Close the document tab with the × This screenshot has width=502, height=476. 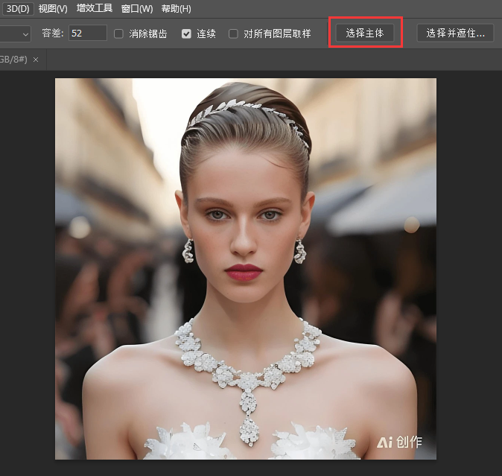(36, 60)
